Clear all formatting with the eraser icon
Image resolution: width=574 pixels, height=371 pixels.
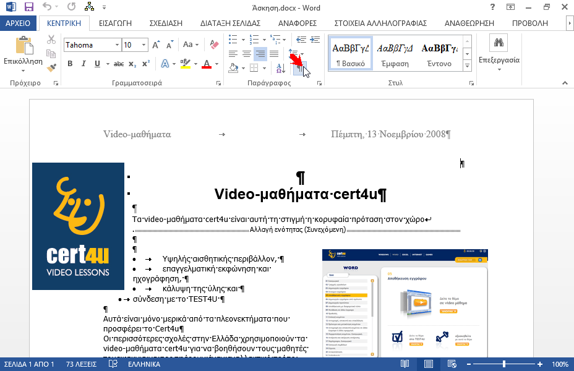click(x=214, y=45)
